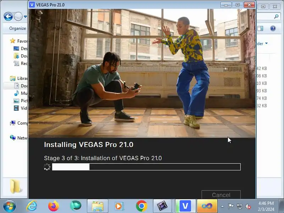Maximize the Explorer window behind installer
284x213 pixels.
263,6
